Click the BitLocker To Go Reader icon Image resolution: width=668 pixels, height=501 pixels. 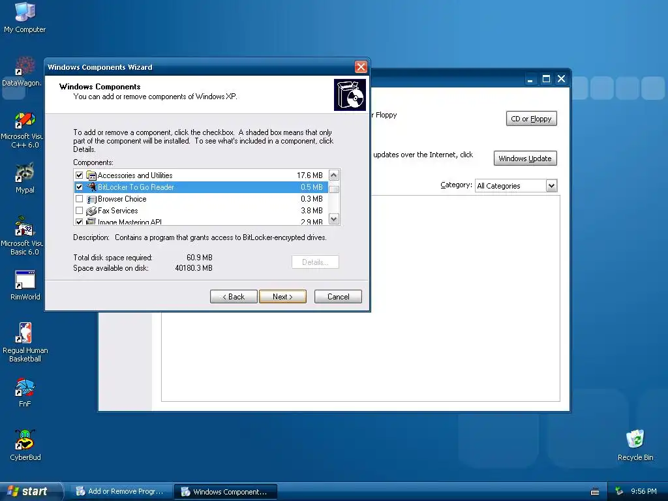click(x=91, y=187)
